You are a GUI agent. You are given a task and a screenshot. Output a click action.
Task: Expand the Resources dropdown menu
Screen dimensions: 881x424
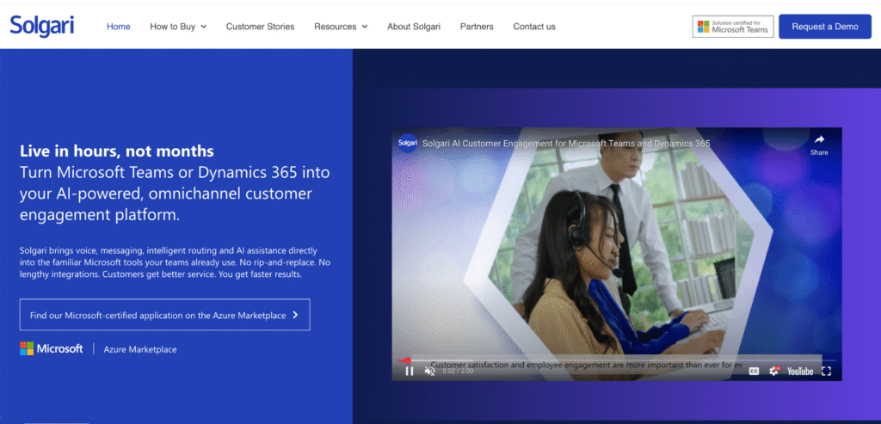341,27
